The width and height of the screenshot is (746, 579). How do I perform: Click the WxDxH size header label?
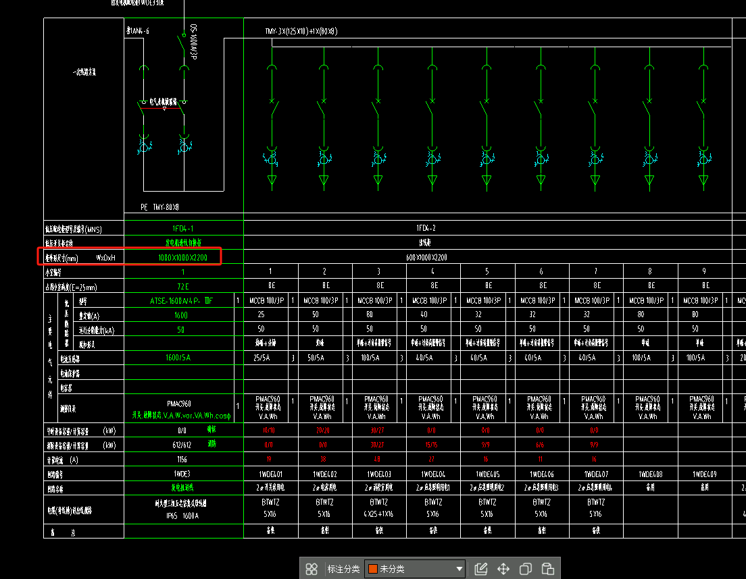coord(105,258)
